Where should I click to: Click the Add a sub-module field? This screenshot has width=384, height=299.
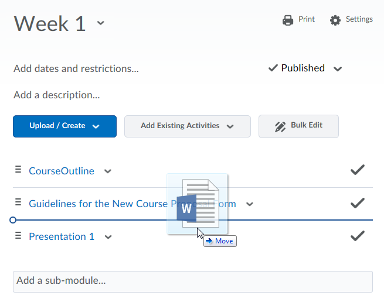click(x=192, y=281)
